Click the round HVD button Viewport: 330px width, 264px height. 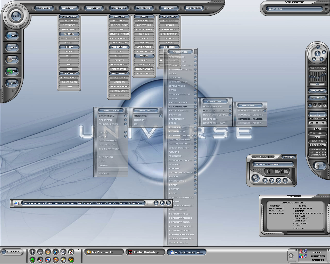point(16,16)
